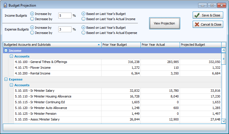Click the Budget Projection title bar icon

pos(5,5)
